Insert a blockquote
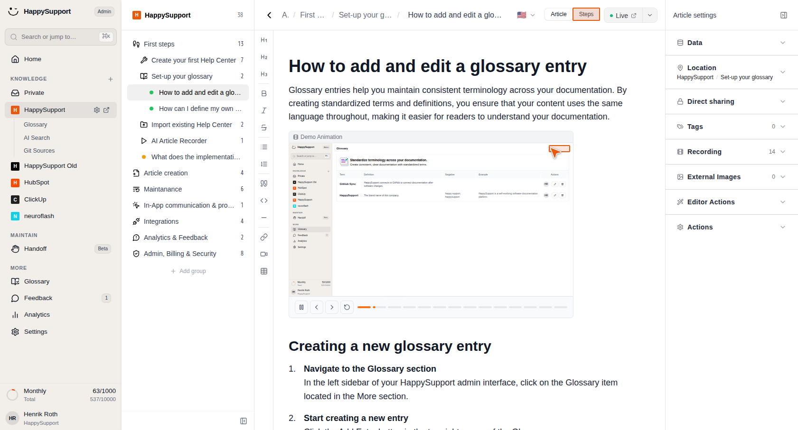 (264, 183)
